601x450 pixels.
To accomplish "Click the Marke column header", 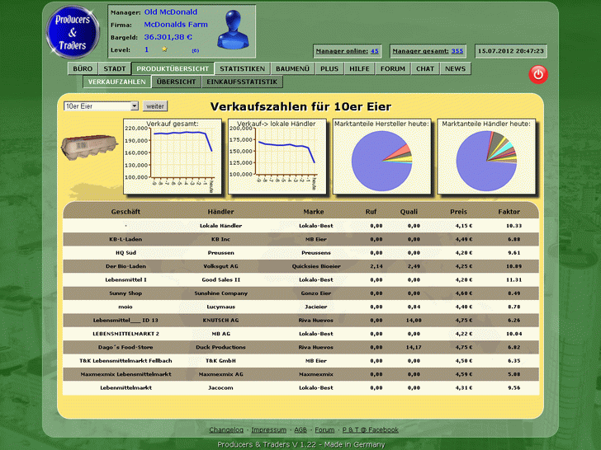I will coord(314,212).
